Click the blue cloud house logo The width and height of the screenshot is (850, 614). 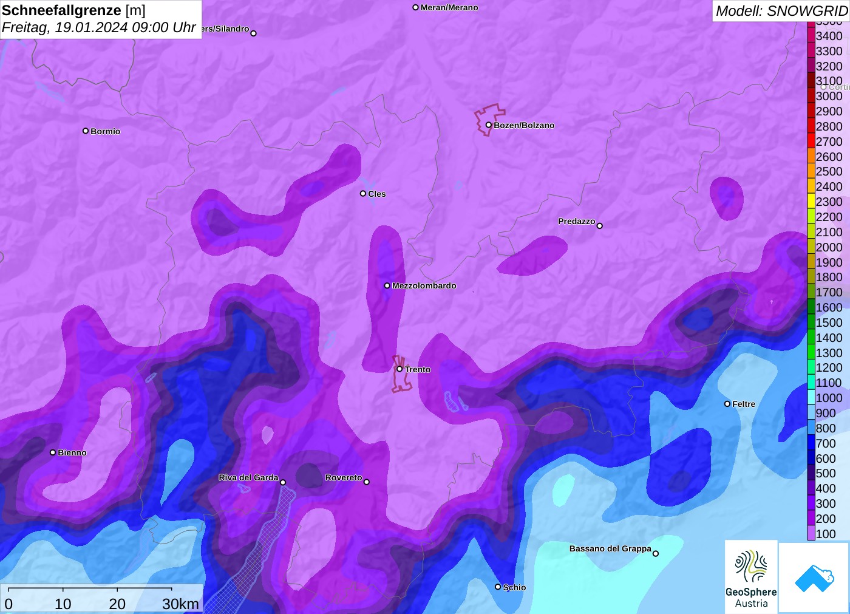pyautogui.click(x=814, y=578)
